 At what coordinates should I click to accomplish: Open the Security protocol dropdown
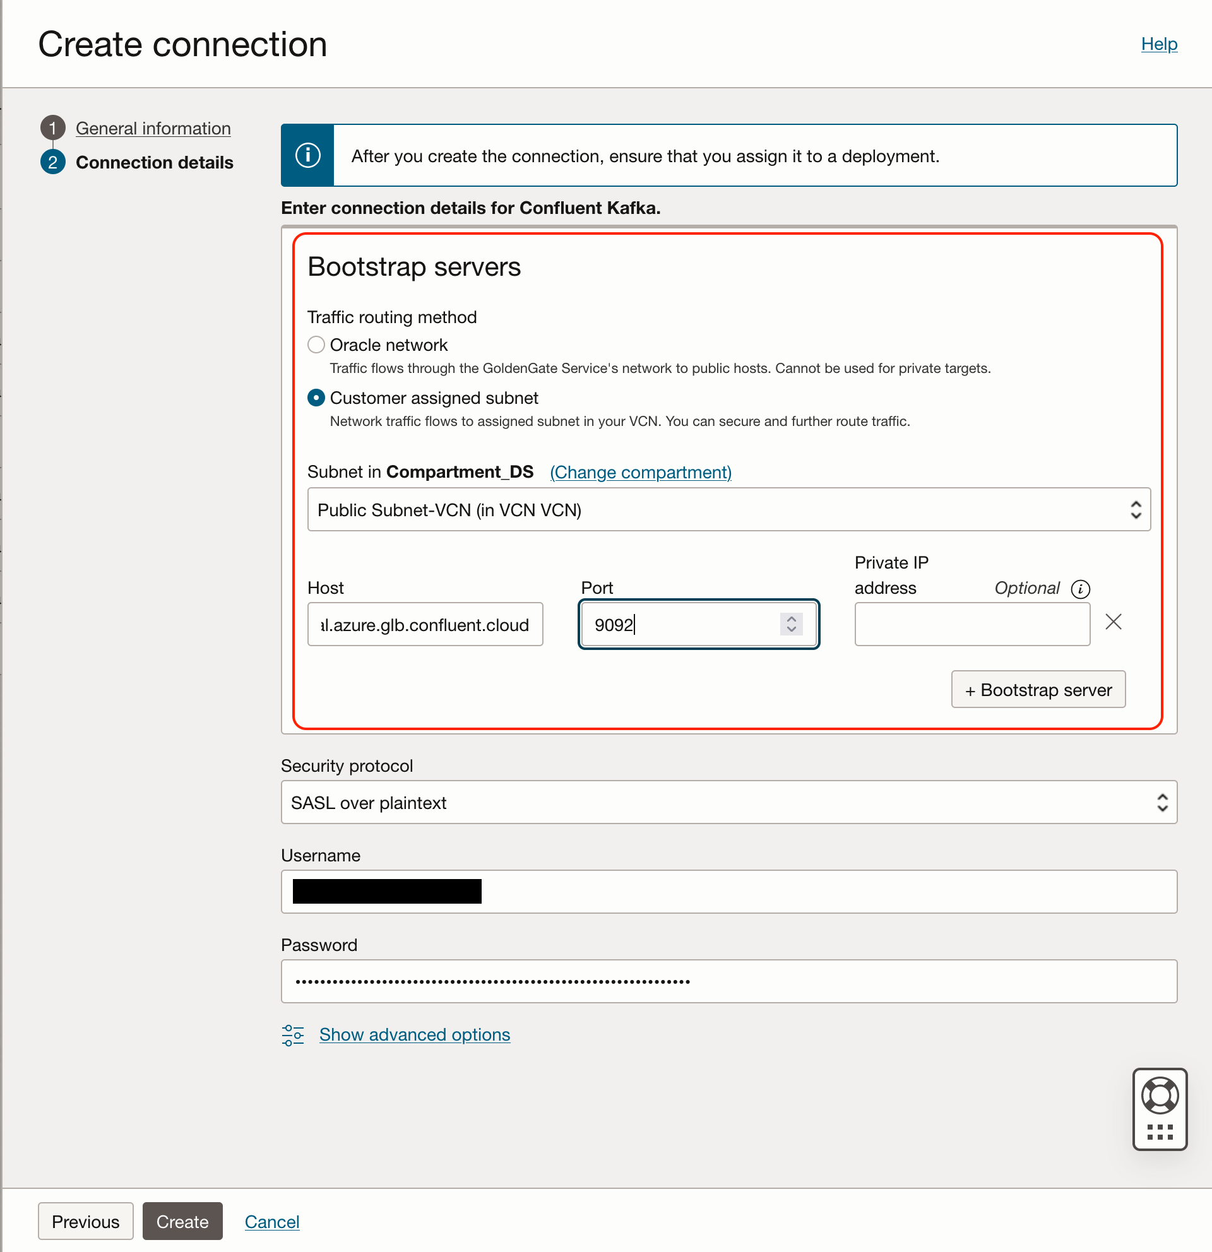click(x=1161, y=802)
